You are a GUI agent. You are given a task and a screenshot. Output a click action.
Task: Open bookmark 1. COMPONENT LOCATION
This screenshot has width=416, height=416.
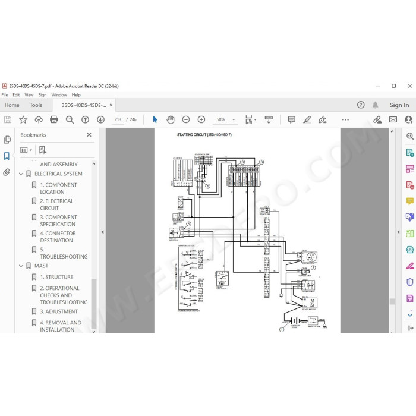58,188
